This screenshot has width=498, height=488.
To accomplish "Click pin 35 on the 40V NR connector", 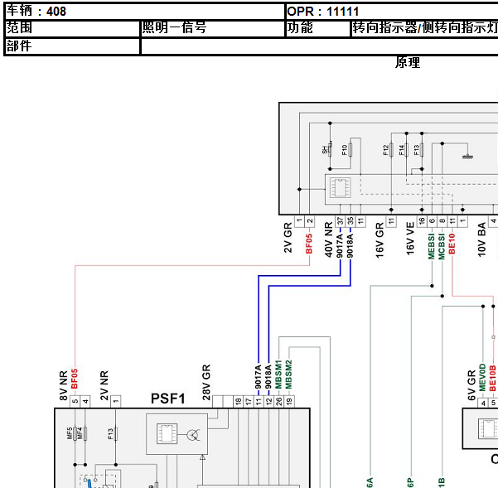I will (x=351, y=221).
